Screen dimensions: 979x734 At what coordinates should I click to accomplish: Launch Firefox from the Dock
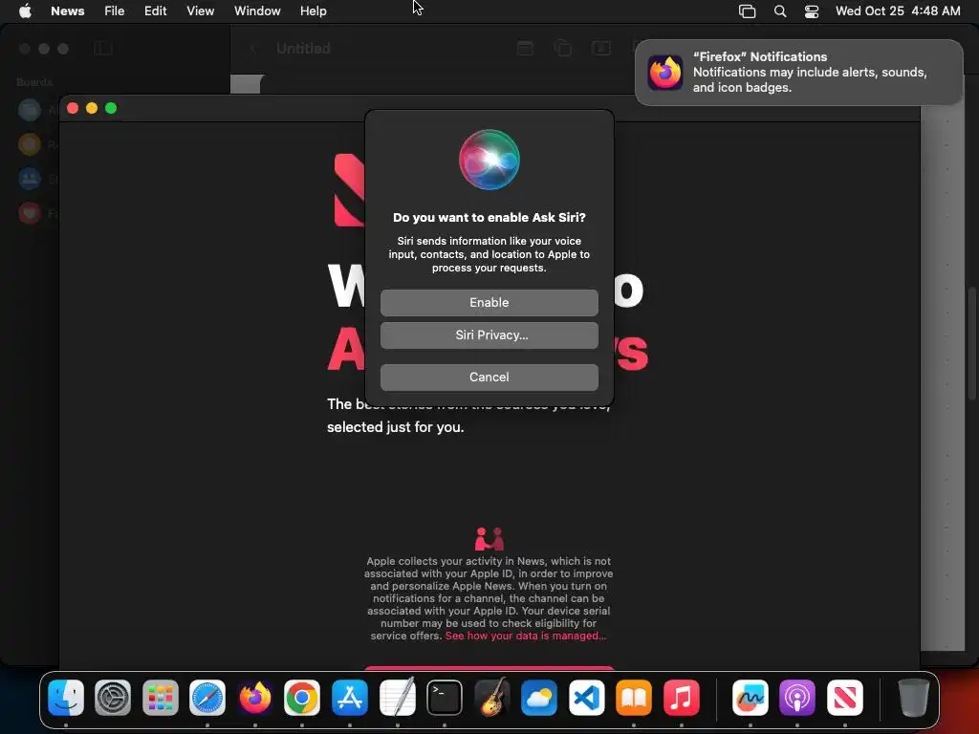(254, 697)
